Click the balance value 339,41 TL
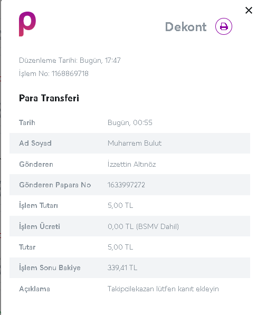This screenshot has width=257, height=315. 122,268
